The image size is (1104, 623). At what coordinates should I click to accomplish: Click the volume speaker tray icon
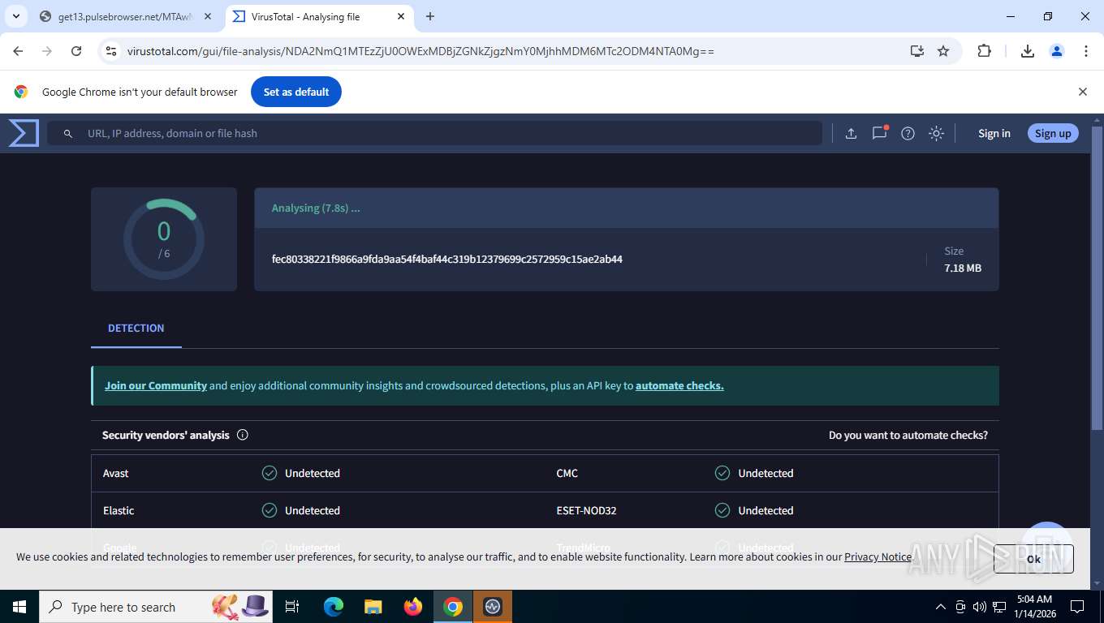coord(979,607)
